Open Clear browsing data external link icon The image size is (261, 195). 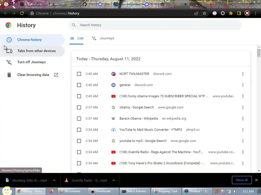[56, 75]
